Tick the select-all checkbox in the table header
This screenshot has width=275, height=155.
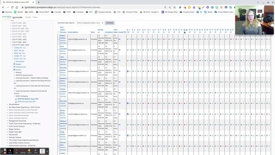point(58,32)
